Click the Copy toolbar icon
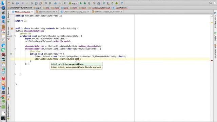The image size is (217, 122). pyautogui.click(x=36, y=3)
